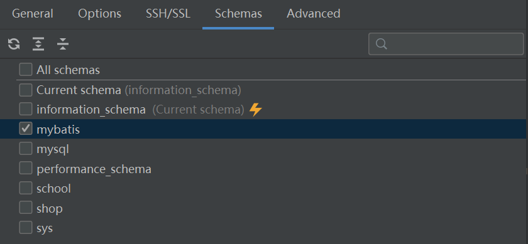Open the Advanced tab
The height and width of the screenshot is (244, 528).
pyautogui.click(x=314, y=14)
